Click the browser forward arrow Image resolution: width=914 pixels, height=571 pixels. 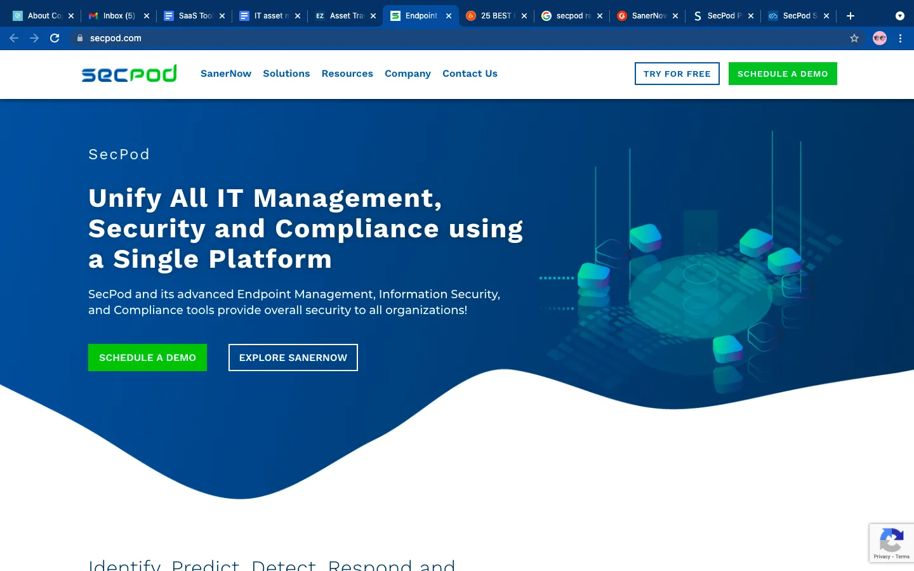(x=34, y=38)
